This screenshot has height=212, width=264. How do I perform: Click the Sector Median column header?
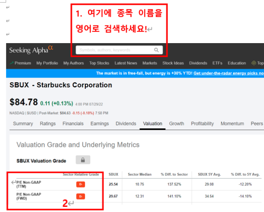139,175
